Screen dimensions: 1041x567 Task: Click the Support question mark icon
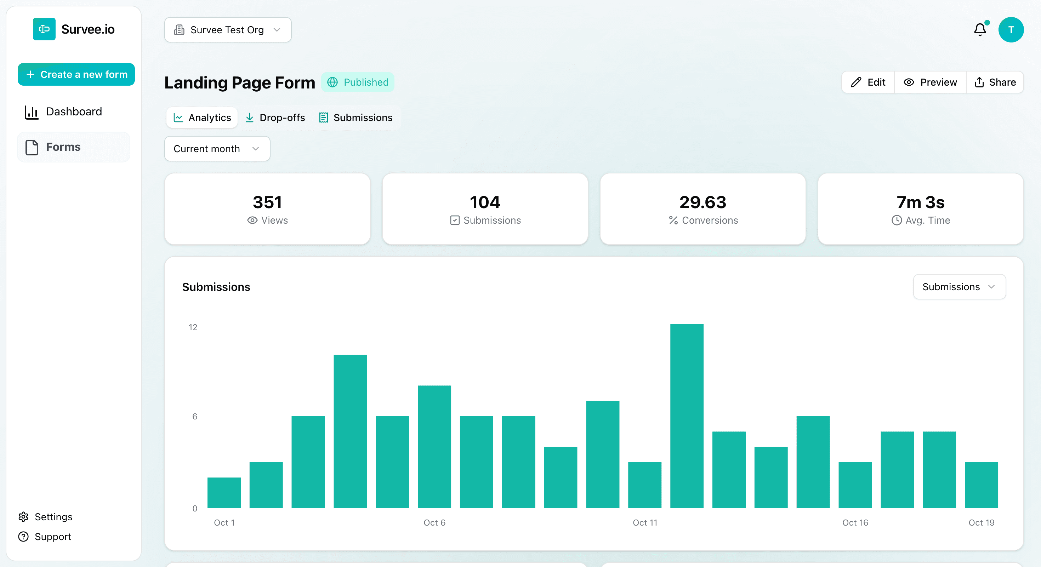coord(23,536)
